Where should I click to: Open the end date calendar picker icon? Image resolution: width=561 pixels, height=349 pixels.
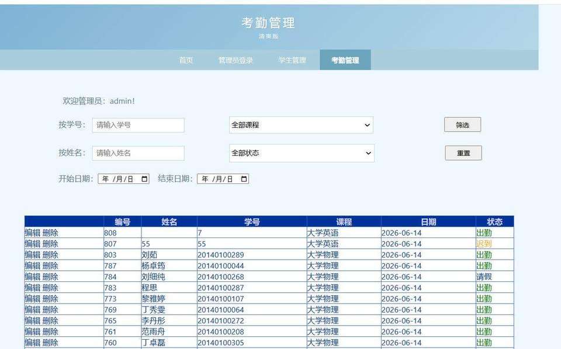pos(244,179)
